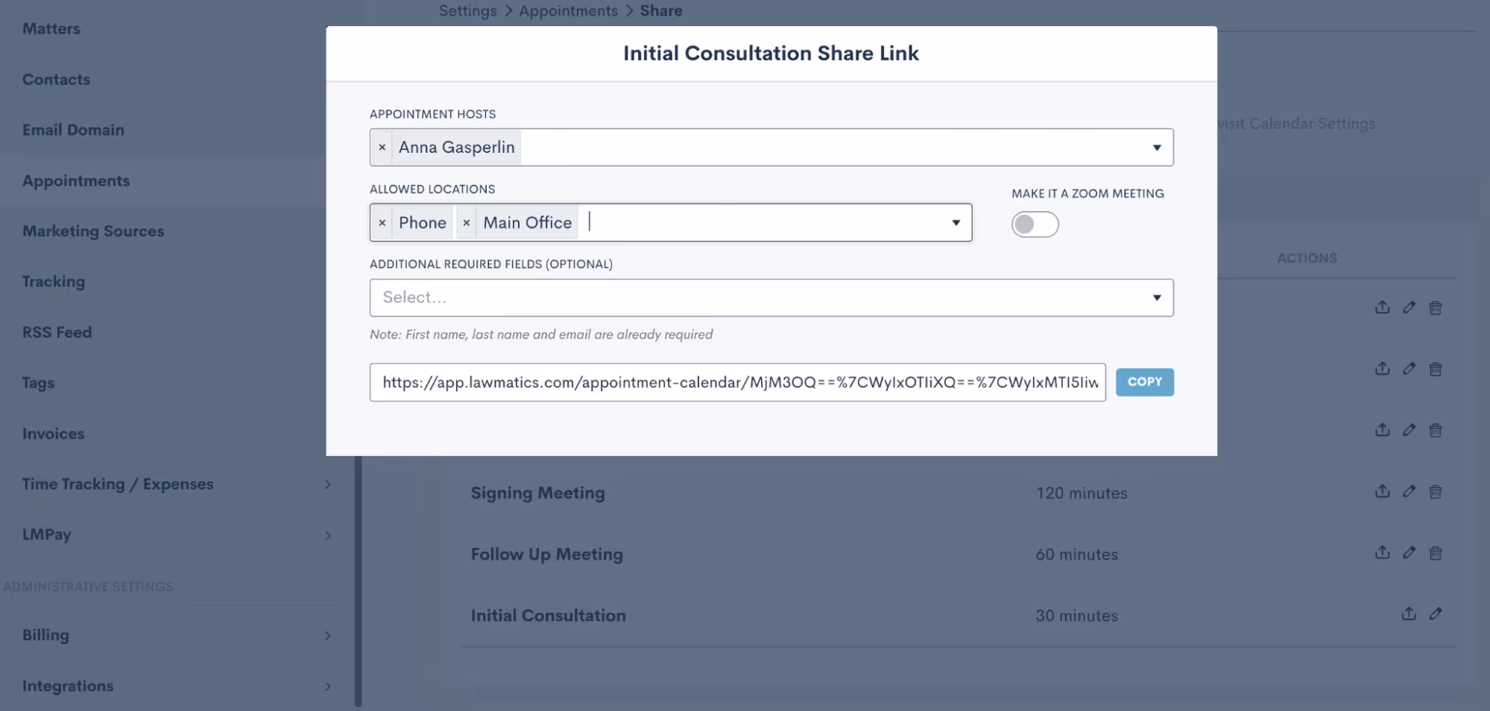1490x711 pixels.
Task: Expand Time Tracking / Expenses chevron
Action: pos(328,484)
